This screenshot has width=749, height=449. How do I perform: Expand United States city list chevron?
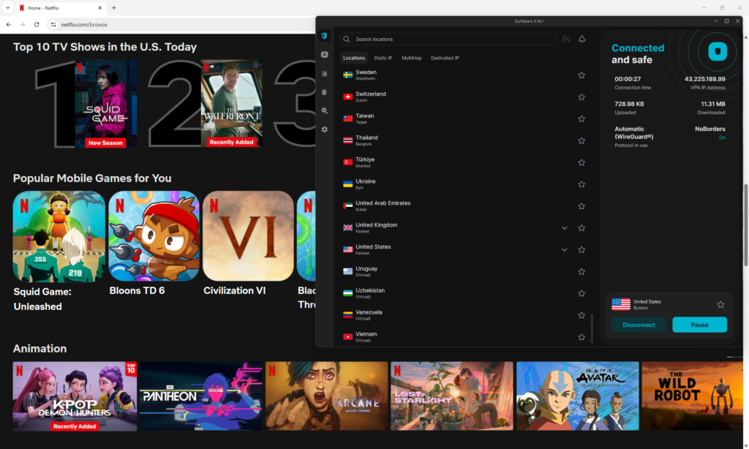pyautogui.click(x=564, y=250)
